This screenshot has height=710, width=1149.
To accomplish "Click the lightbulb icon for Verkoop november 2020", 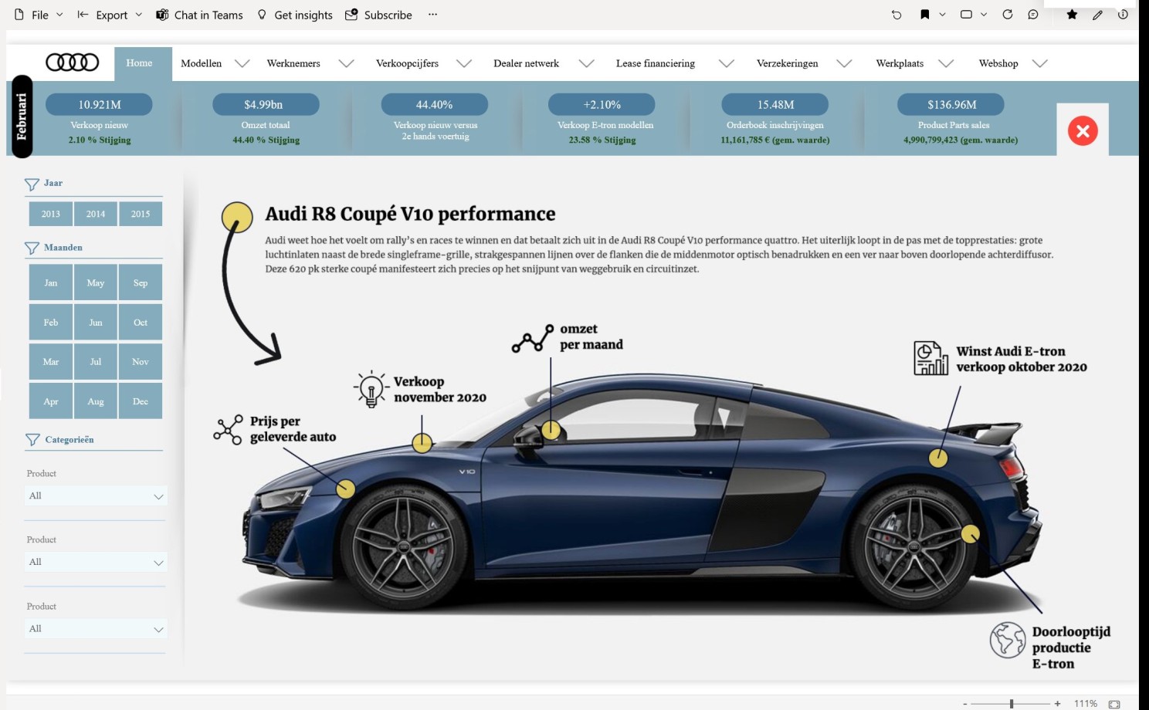I will tap(371, 388).
